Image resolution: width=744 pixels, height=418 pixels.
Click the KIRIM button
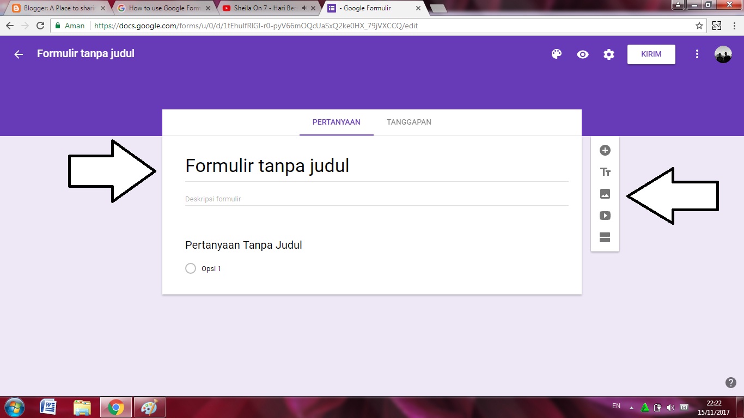coord(651,54)
